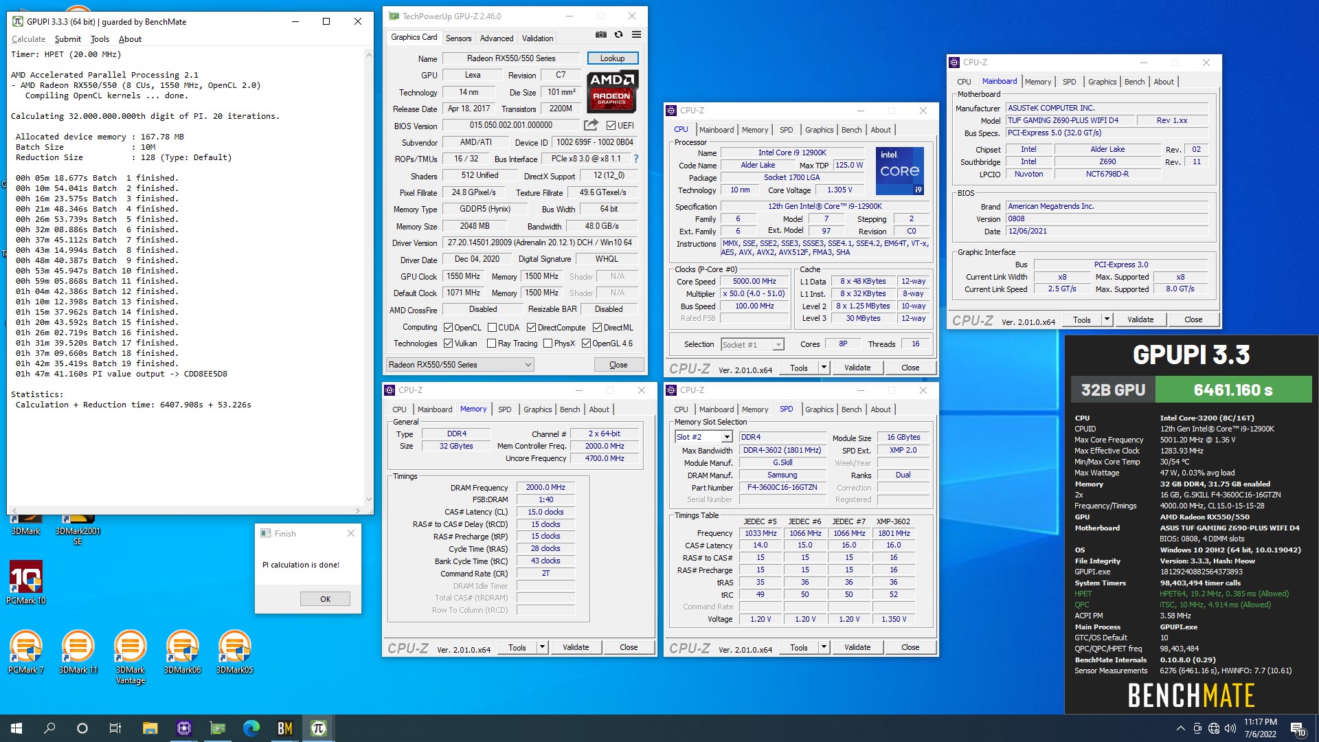
Task: Click GPU-Z refresh icon
Action: tap(618, 35)
